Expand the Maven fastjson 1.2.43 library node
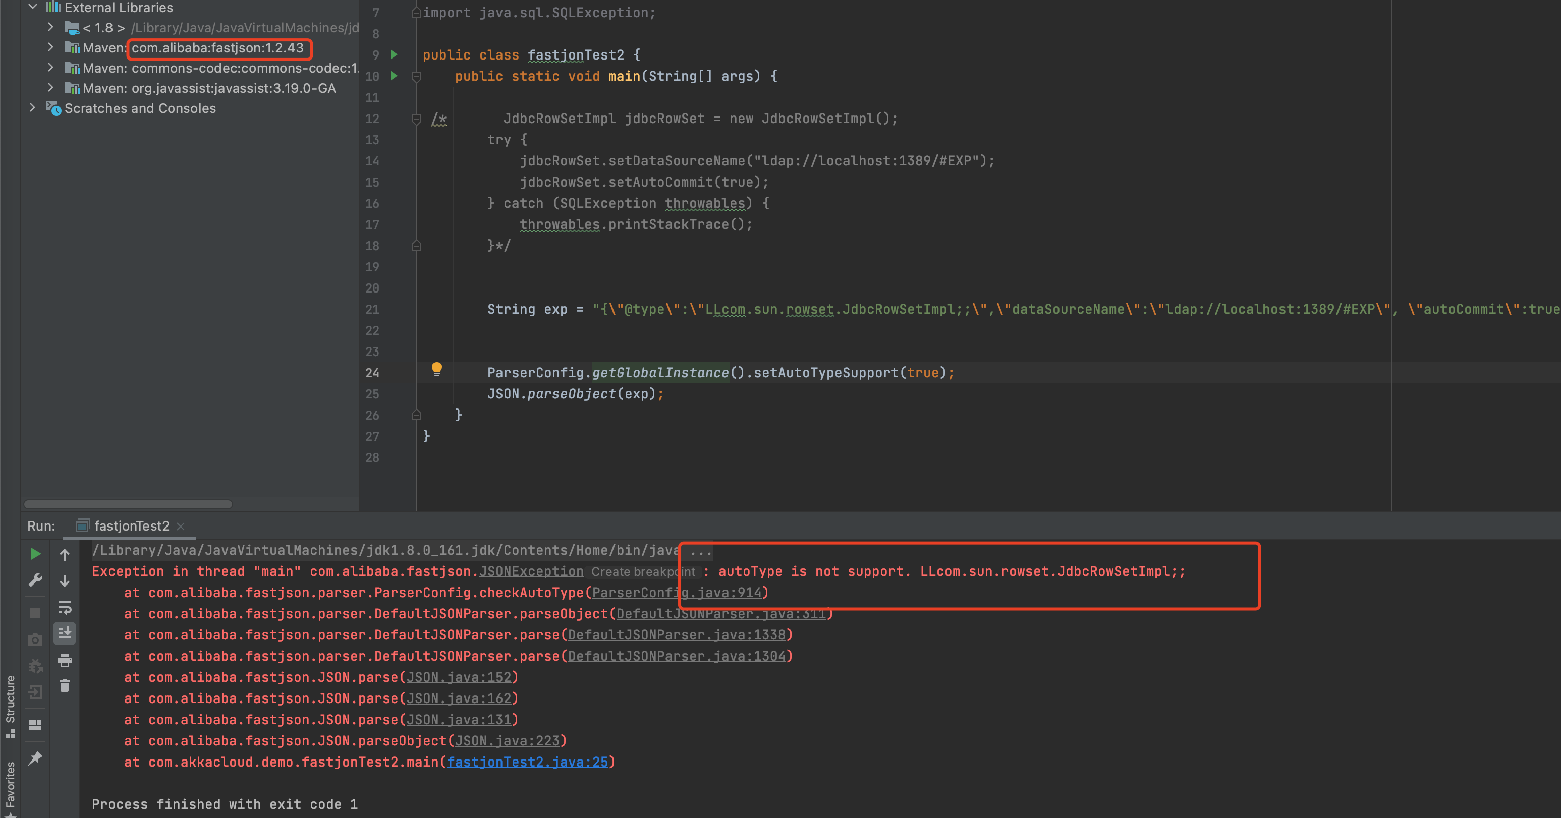 click(x=51, y=47)
